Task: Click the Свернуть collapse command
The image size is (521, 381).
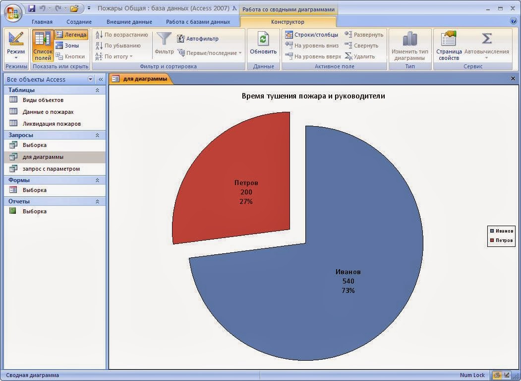Action: click(x=361, y=46)
